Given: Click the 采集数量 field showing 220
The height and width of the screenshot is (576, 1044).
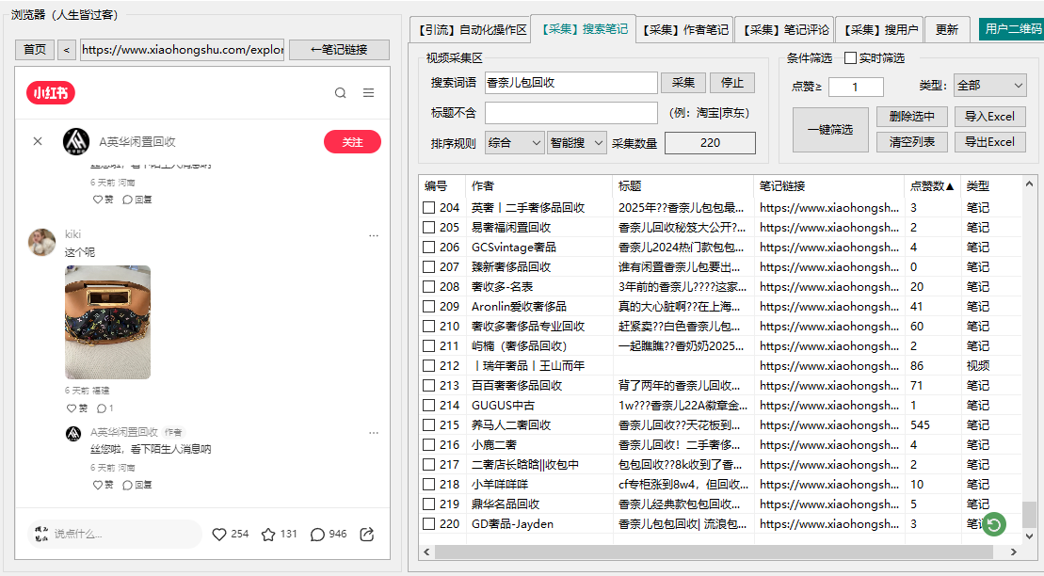Looking at the screenshot, I should coord(710,142).
